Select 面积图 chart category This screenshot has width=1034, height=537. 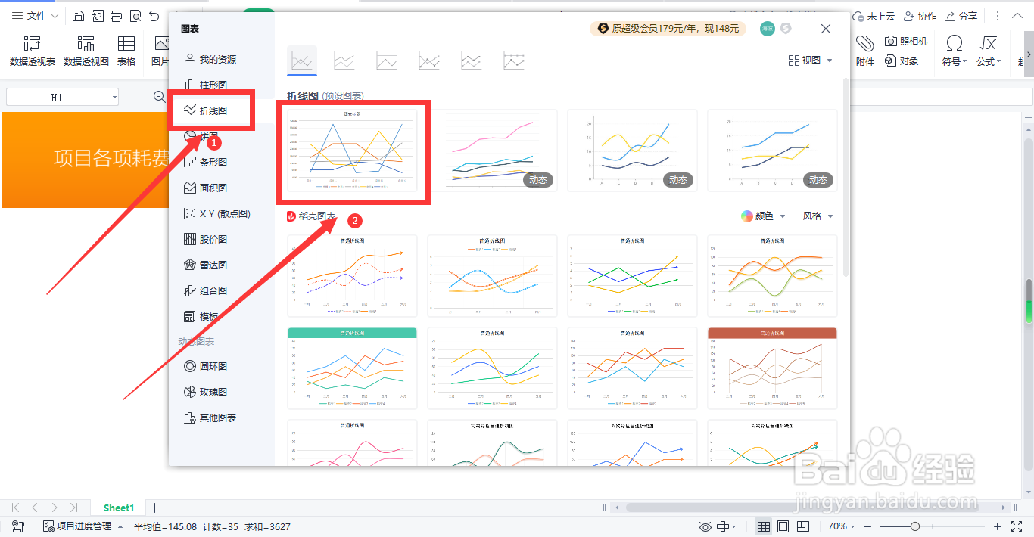pos(205,188)
